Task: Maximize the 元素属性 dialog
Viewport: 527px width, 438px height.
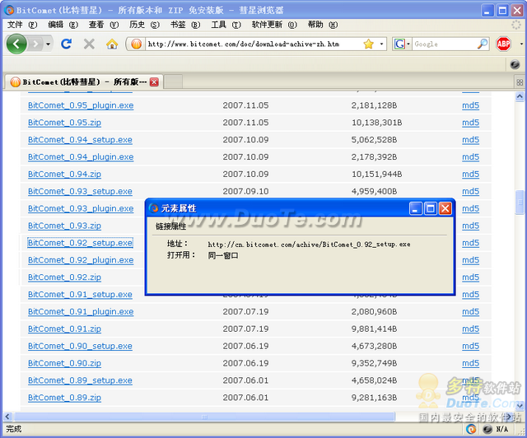Action: [430, 208]
